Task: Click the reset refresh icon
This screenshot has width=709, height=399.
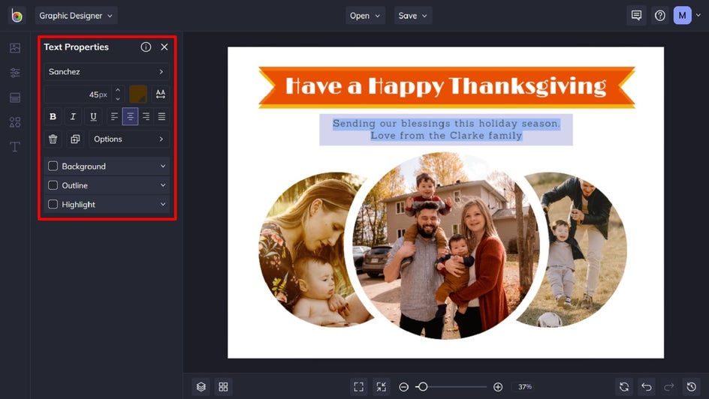Action: (x=624, y=387)
